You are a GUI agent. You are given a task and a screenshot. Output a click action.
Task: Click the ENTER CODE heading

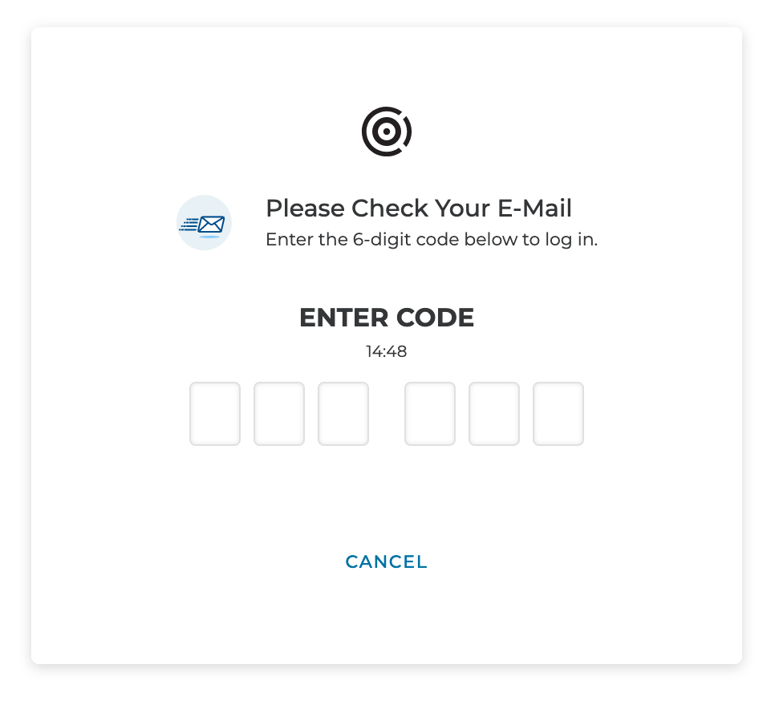click(387, 318)
